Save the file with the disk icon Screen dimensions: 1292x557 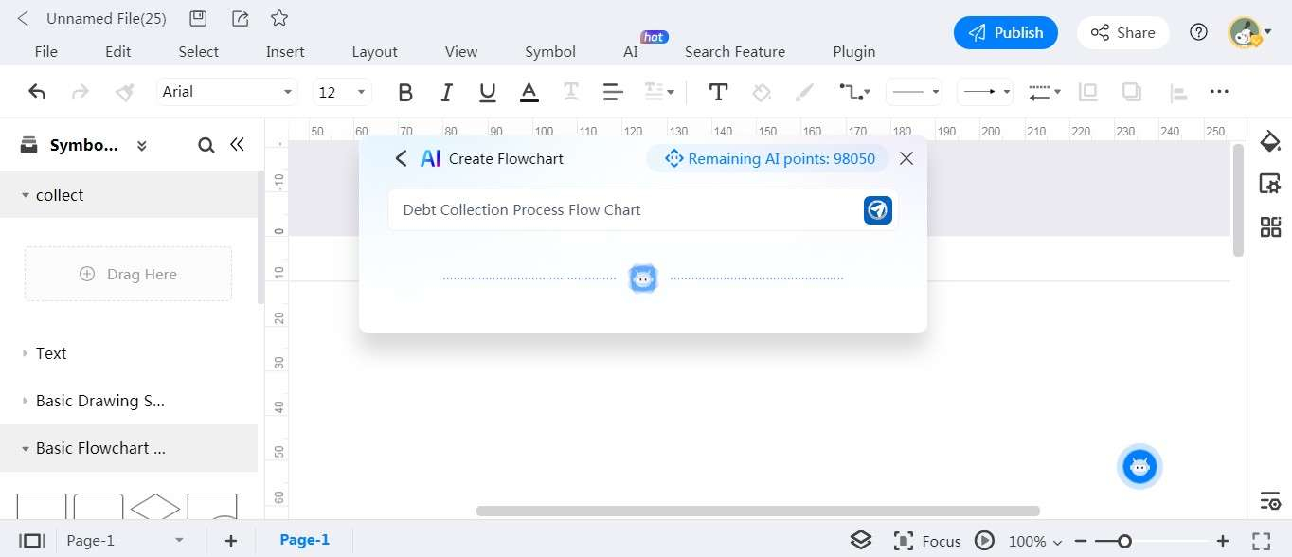pos(198,18)
